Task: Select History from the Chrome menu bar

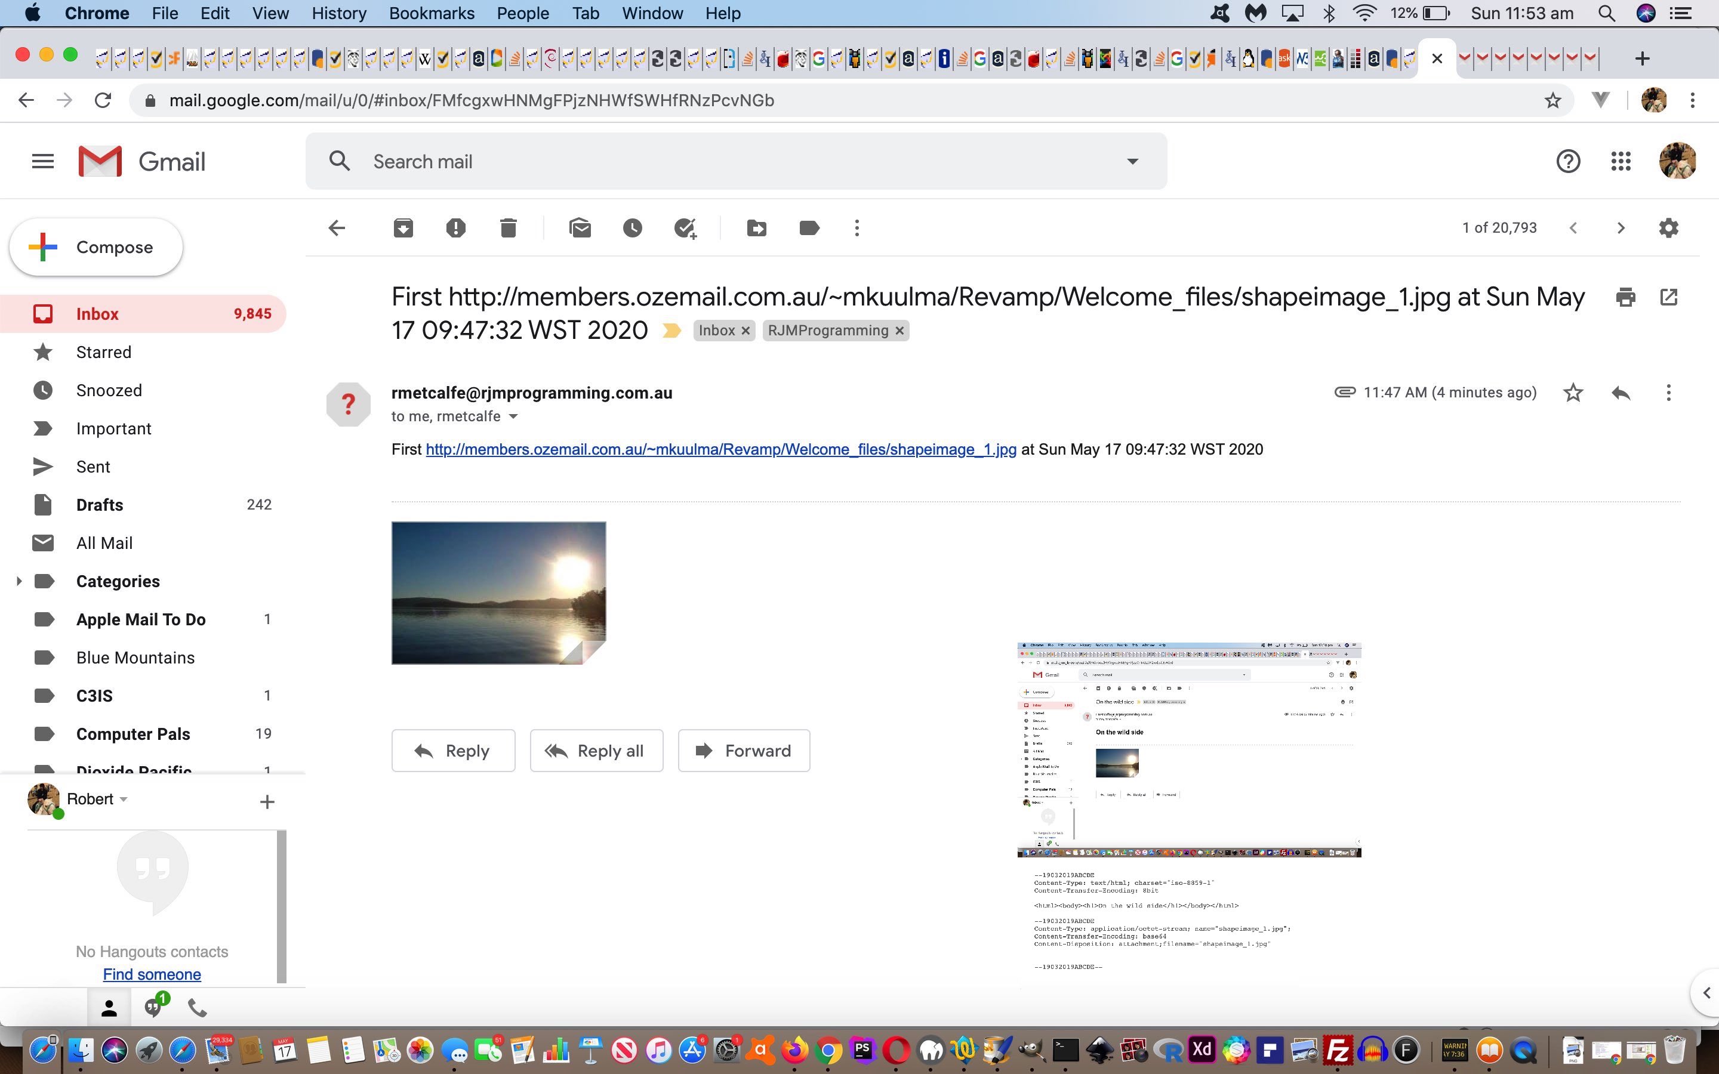Action: click(337, 13)
